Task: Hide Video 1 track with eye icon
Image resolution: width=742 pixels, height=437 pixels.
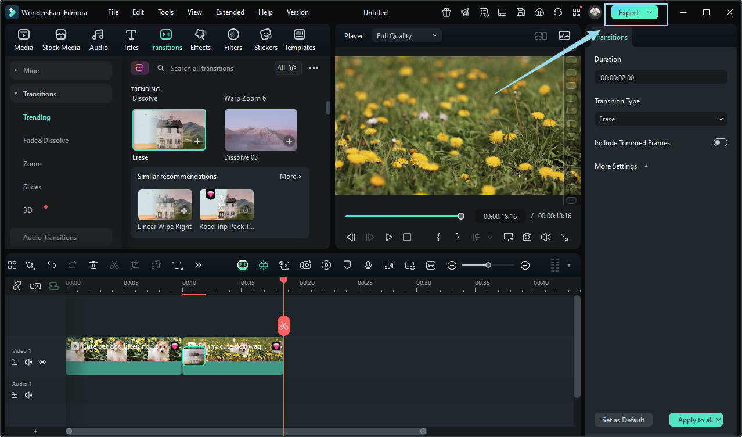Action: 42,362
